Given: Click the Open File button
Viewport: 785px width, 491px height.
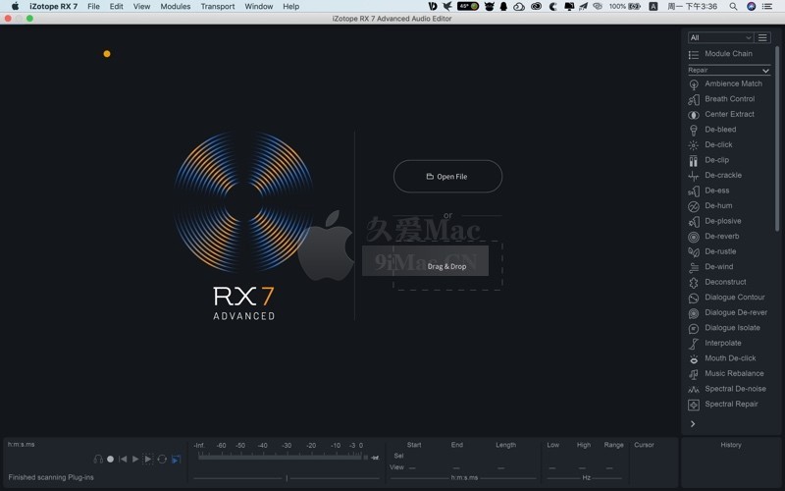Looking at the screenshot, I should (x=447, y=177).
